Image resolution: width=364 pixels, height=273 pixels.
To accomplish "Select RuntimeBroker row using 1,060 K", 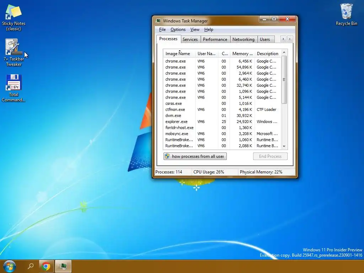I will (222, 139).
